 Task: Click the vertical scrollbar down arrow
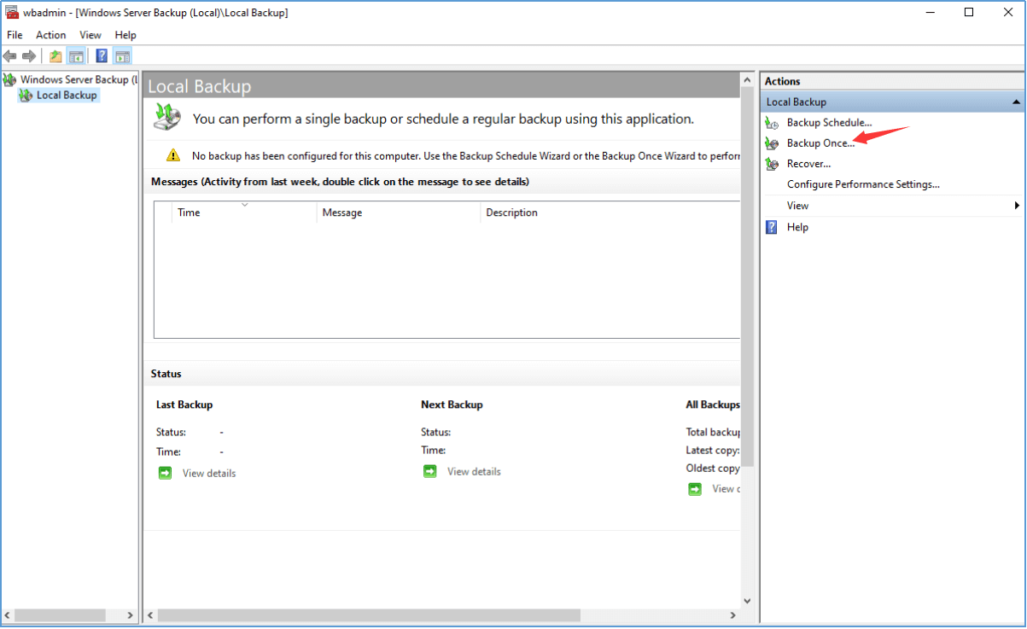tap(748, 601)
